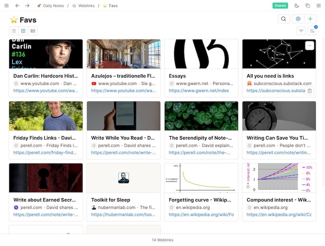325x246 pixels.
Task: Open The Serendipity of Note- title
Action: point(200,138)
